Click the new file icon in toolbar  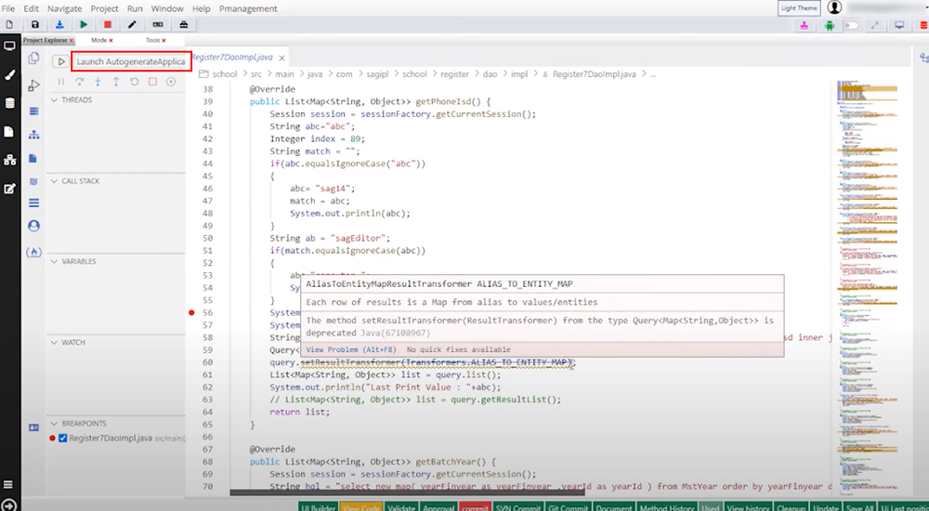(x=9, y=24)
